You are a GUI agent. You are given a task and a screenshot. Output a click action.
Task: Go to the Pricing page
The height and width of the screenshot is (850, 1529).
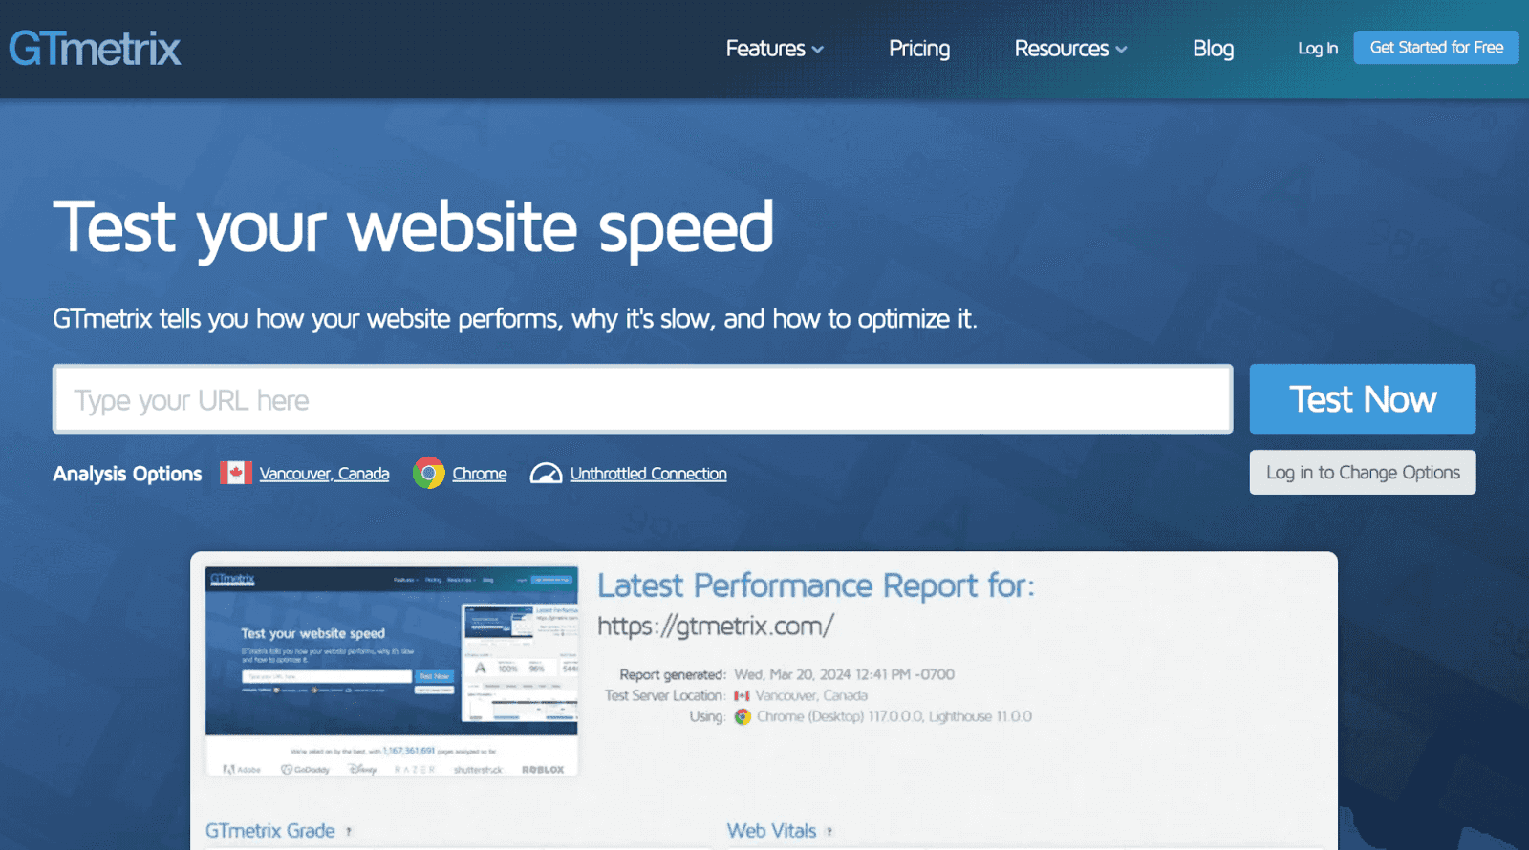[x=919, y=49]
